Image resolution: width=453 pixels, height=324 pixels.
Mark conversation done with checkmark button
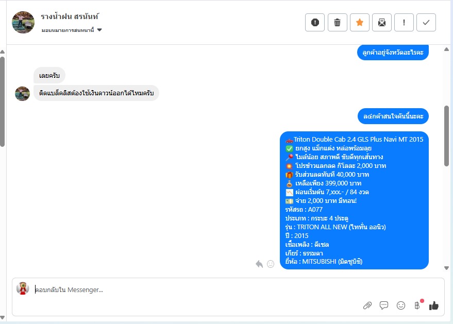pyautogui.click(x=426, y=22)
